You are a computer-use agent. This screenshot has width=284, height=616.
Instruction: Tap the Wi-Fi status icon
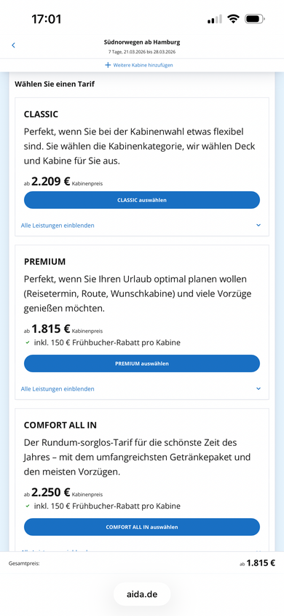pyautogui.click(x=234, y=19)
